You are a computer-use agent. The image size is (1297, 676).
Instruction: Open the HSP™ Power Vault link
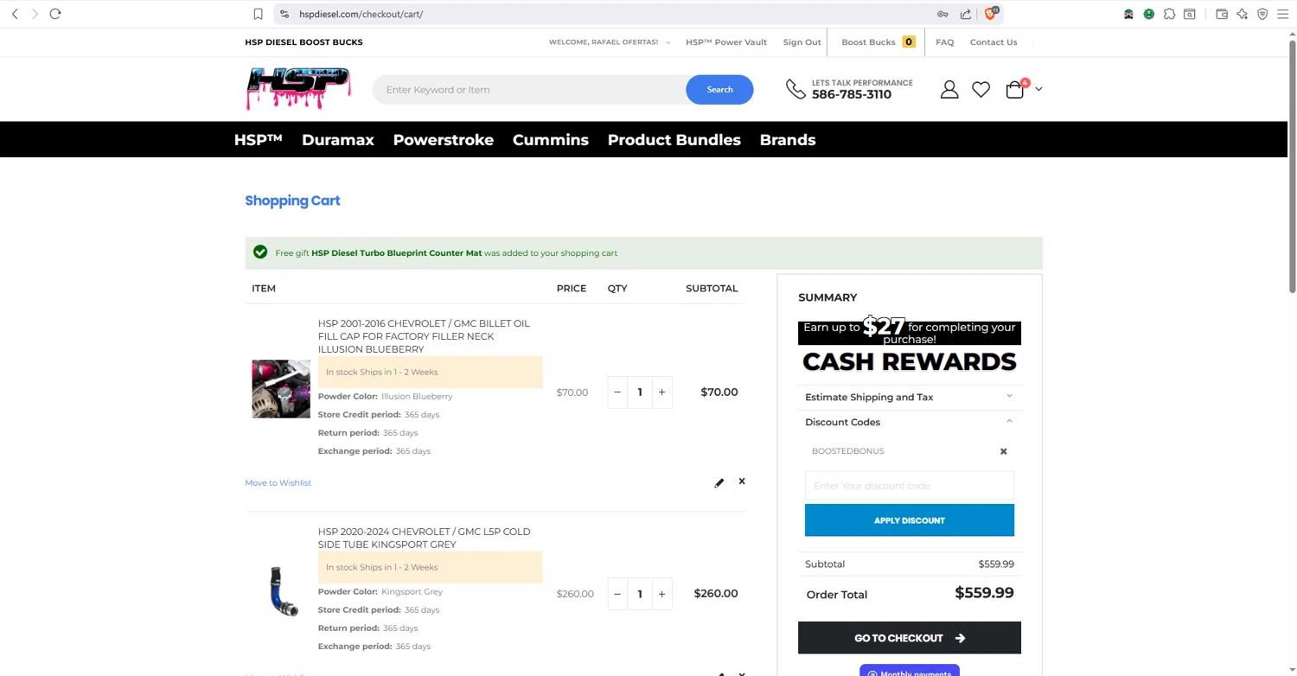pyautogui.click(x=726, y=42)
